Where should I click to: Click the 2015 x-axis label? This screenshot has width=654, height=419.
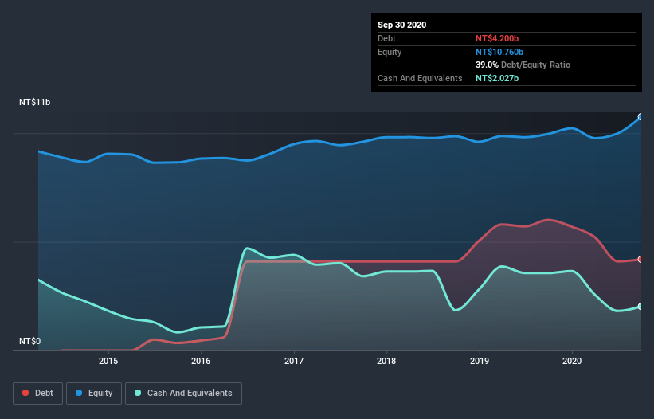(x=108, y=361)
